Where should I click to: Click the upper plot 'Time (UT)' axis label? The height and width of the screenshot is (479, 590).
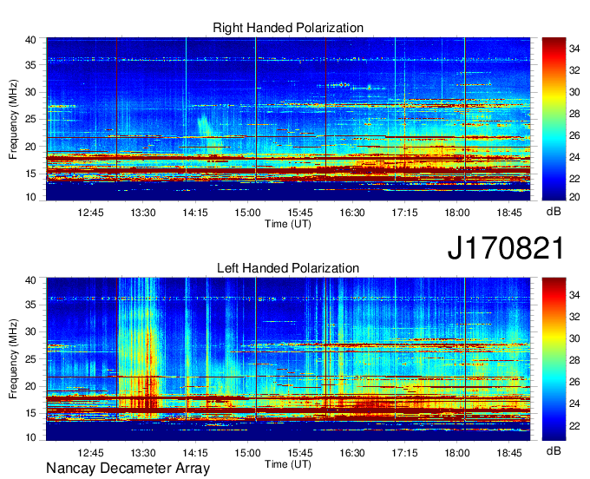point(288,224)
